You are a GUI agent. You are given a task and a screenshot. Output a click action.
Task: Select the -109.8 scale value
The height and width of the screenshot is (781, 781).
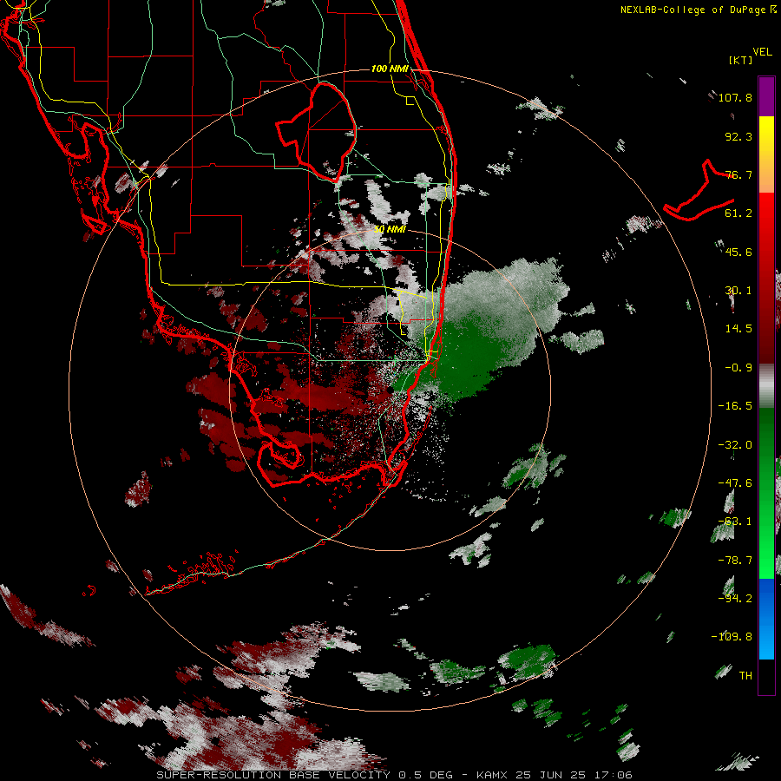[732, 637]
